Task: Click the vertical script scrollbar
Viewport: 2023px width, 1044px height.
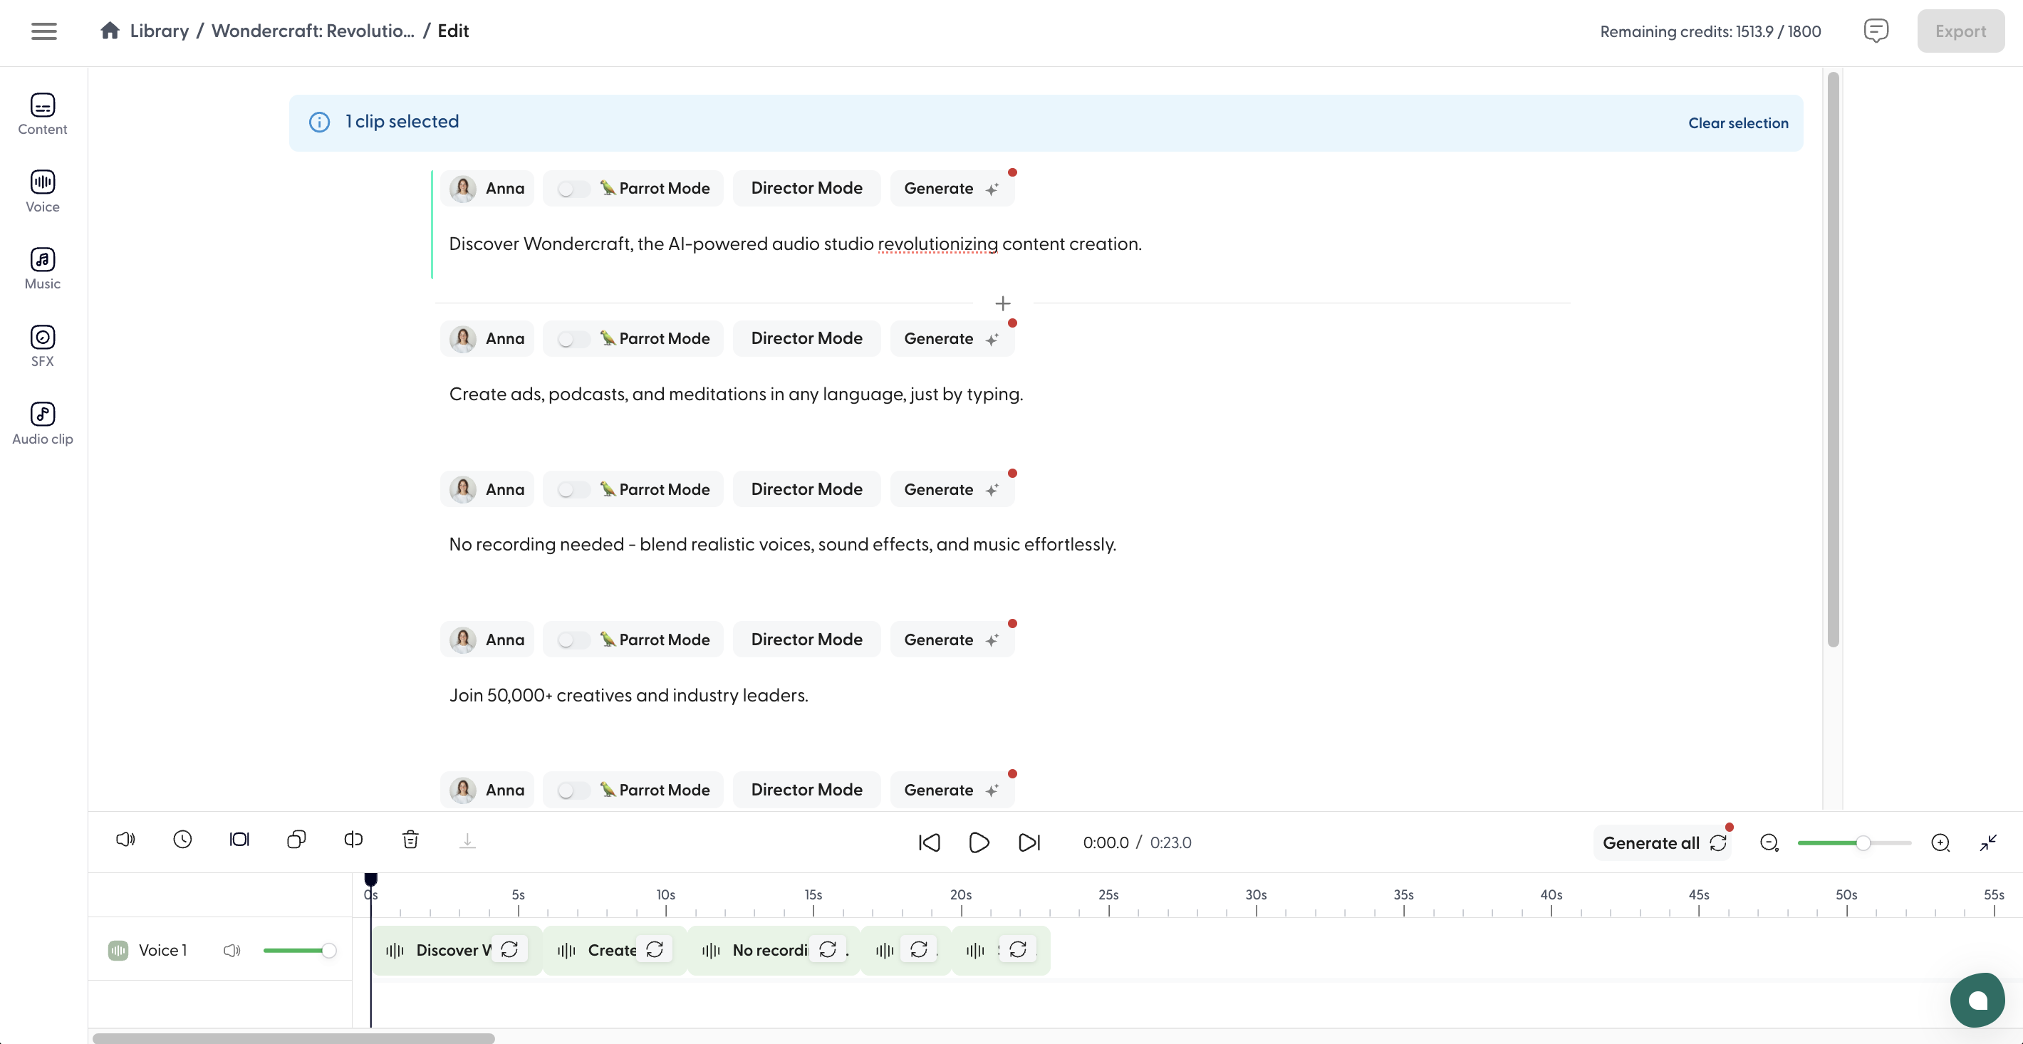Action: click(x=1833, y=360)
